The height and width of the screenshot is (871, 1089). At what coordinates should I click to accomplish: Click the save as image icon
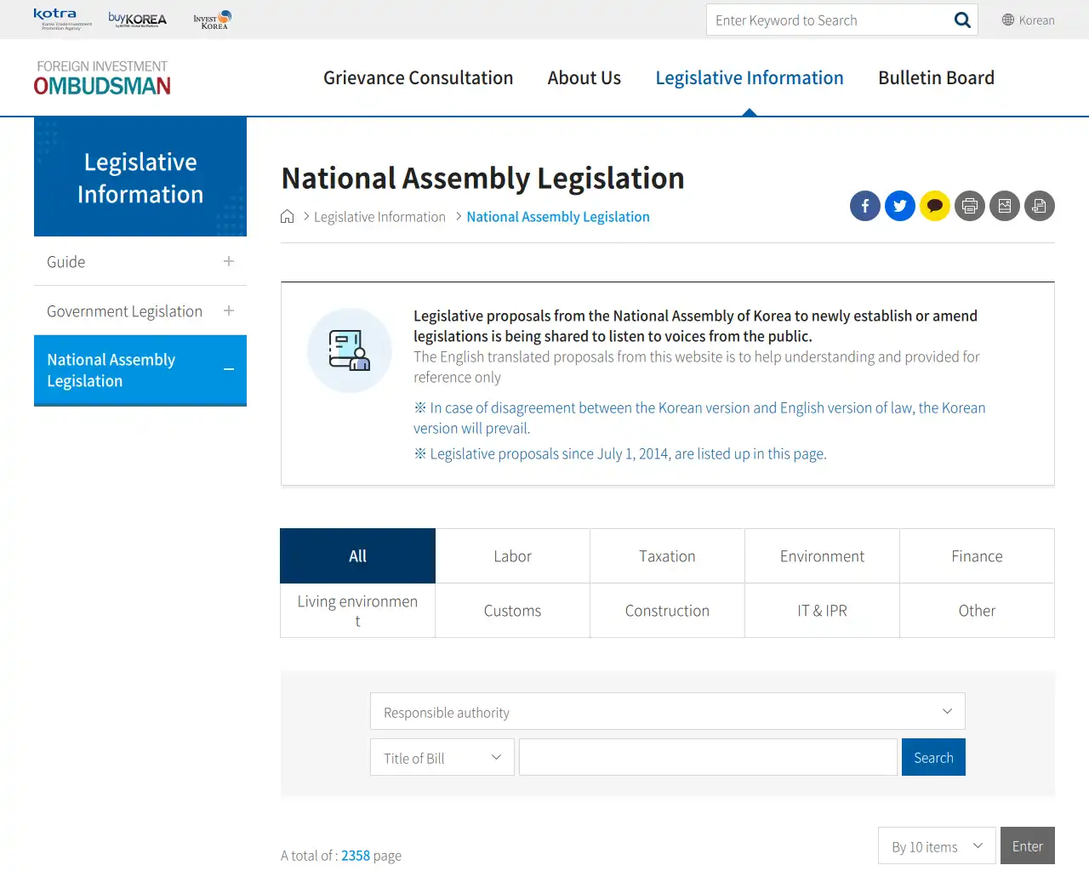point(1004,206)
